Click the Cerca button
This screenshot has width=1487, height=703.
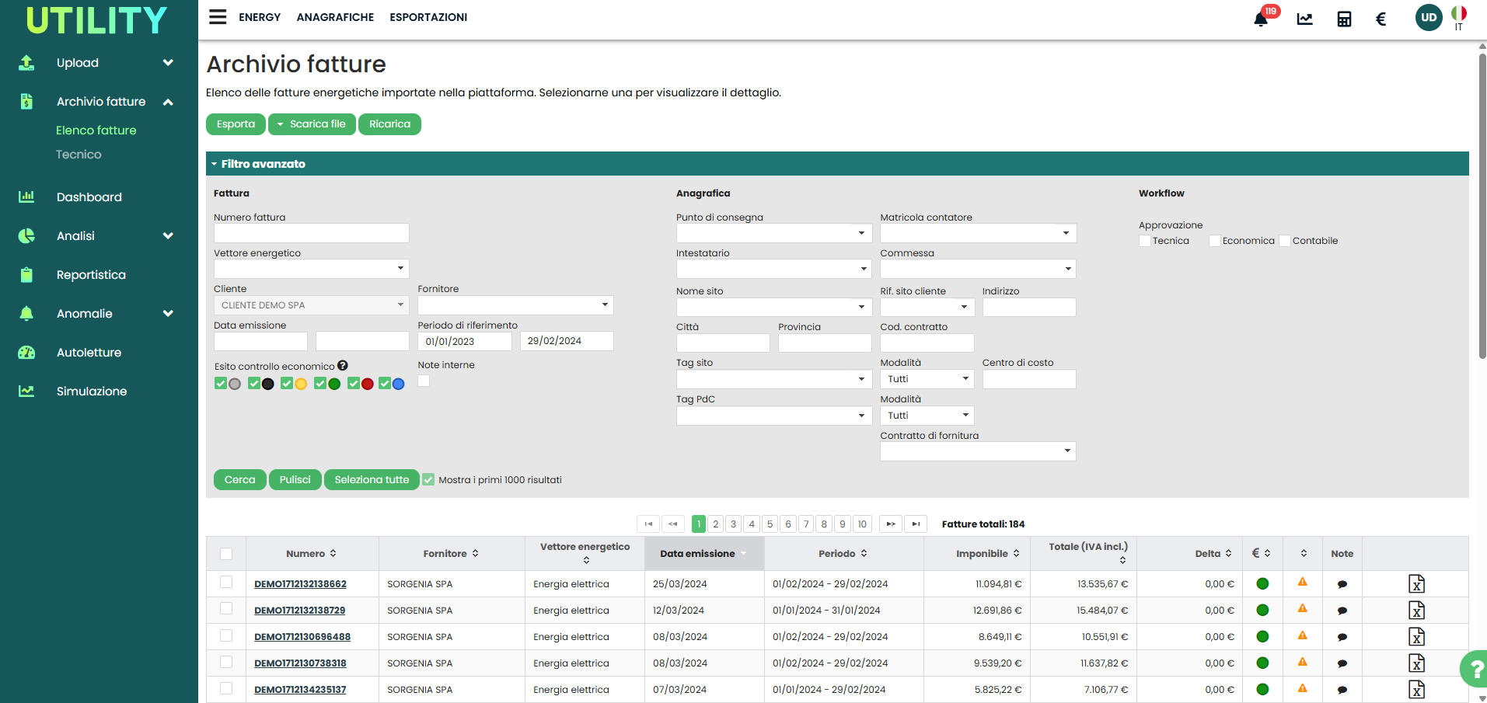239,480
